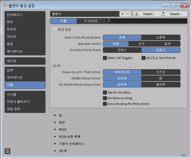Set Grave Accent action to 기즈모
The width and height of the screenshot is (191, 158).
coord(161,72)
